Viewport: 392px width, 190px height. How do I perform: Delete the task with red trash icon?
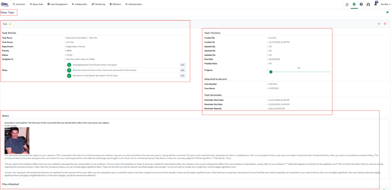385,24
